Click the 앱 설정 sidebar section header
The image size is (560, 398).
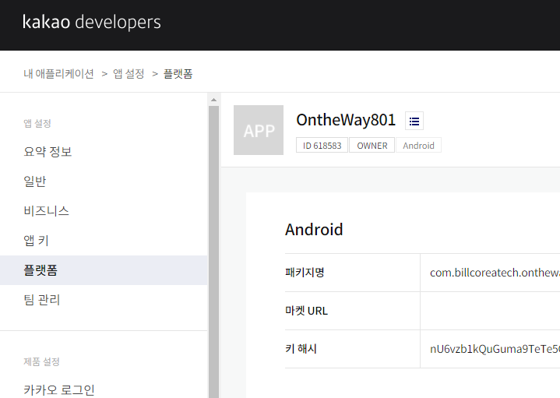[37, 124]
